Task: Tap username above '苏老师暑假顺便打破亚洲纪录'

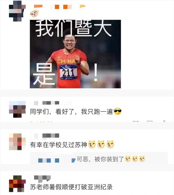Action: pyautogui.click(x=42, y=178)
